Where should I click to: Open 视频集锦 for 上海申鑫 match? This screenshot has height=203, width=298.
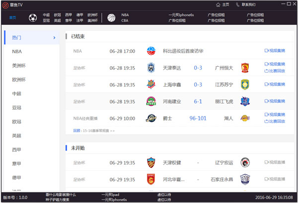tap(275, 85)
